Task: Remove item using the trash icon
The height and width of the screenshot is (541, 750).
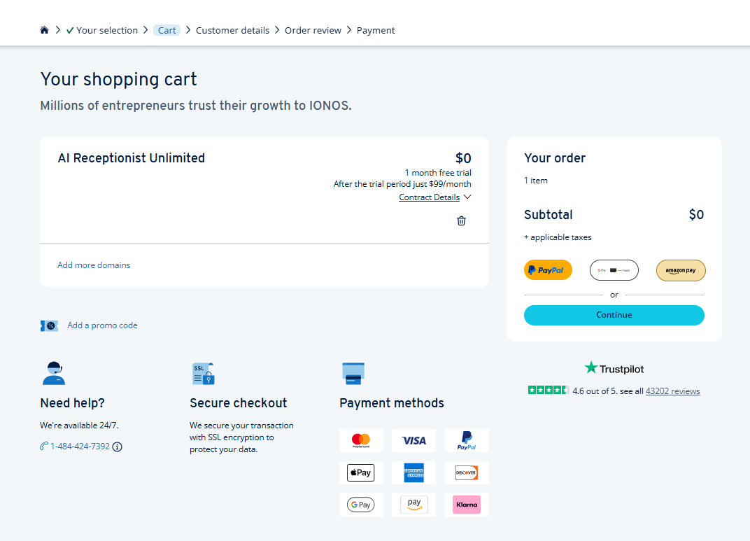Action: 461,220
